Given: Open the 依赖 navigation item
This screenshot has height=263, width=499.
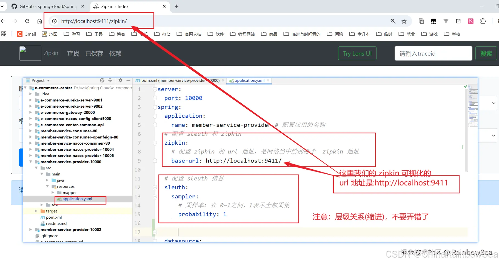Looking at the screenshot, I should (x=115, y=53).
